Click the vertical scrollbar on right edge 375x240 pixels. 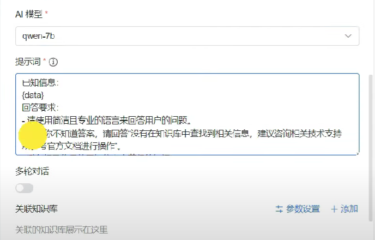click(x=371, y=148)
